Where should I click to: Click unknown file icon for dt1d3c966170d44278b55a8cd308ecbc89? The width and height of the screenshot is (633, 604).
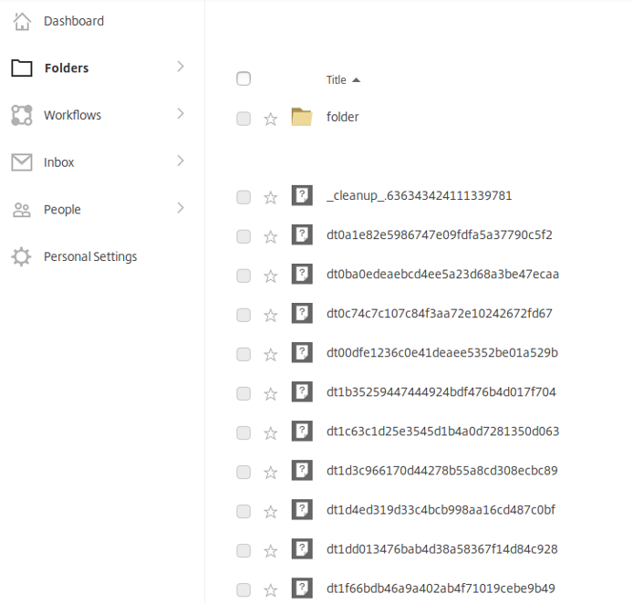(x=302, y=471)
